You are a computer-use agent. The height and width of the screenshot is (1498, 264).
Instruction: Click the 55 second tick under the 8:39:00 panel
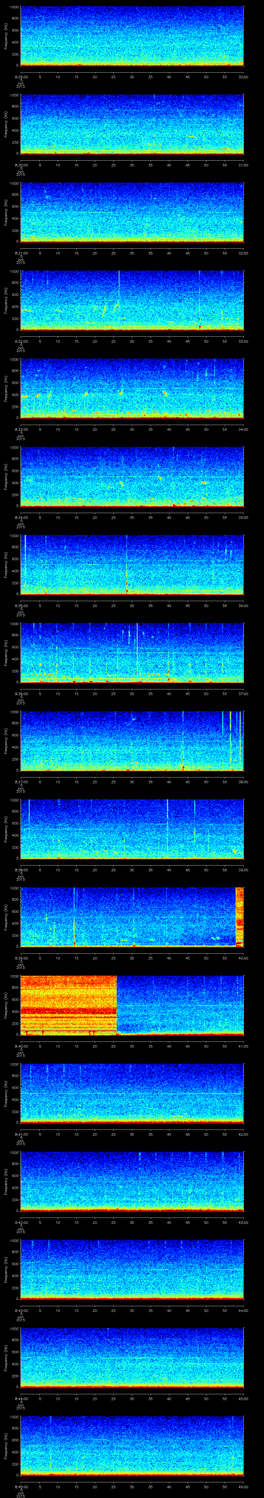click(x=225, y=958)
